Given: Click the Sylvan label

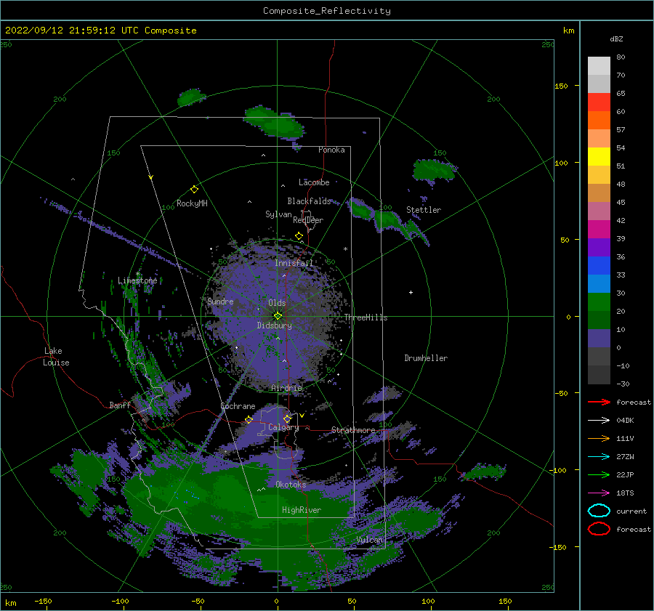Looking at the screenshot, I should tap(278, 214).
